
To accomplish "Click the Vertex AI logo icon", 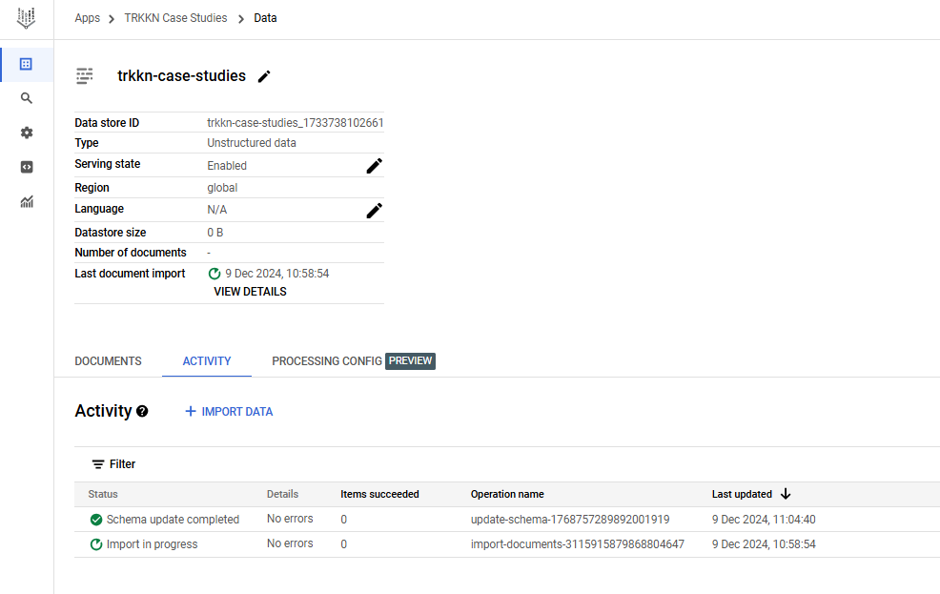I will [27, 17].
